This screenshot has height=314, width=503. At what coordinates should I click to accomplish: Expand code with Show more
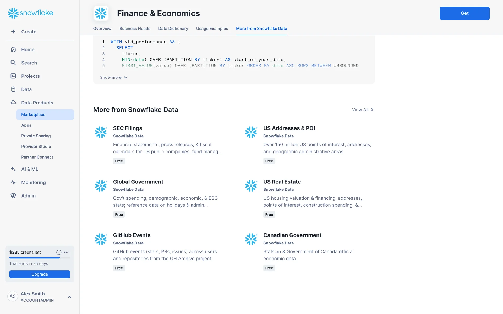pos(114,77)
